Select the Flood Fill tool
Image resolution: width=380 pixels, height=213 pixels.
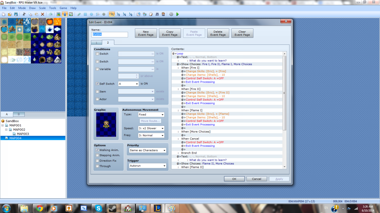(98, 14)
